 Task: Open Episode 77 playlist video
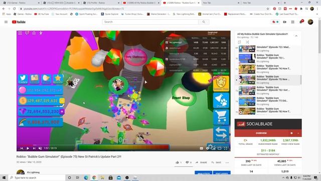(268, 101)
